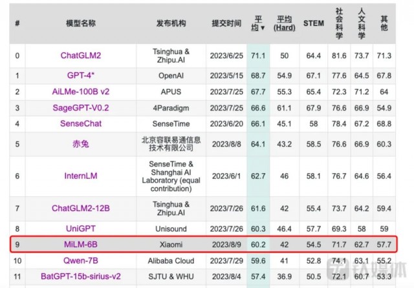Image resolution: width=414 pixels, height=288 pixels.
Task: Open the ChatGLM2-12B model link
Action: (80, 208)
